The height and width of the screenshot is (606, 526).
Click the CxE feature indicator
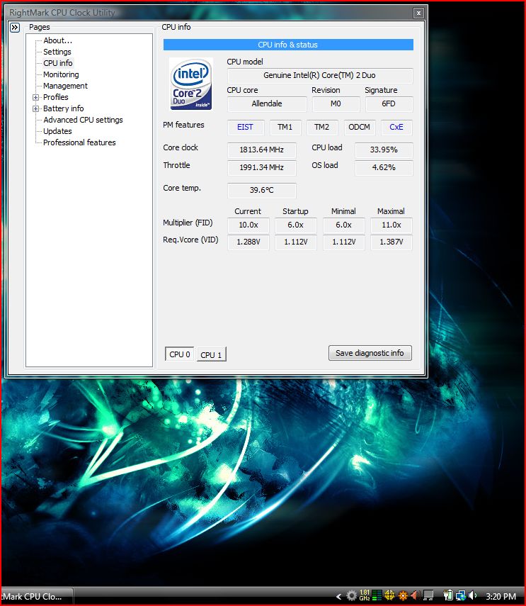tap(396, 127)
